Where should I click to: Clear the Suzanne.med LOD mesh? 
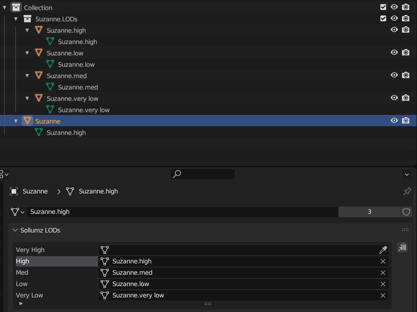click(x=383, y=272)
